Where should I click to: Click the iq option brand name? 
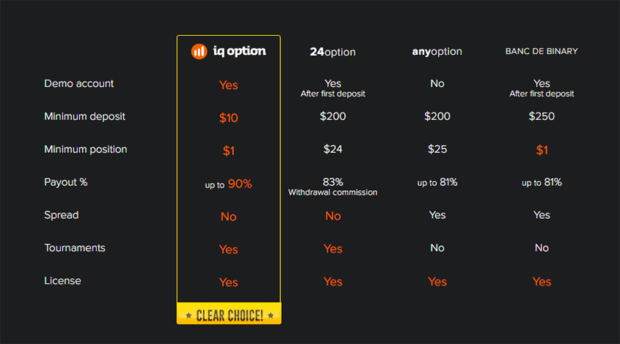240,51
